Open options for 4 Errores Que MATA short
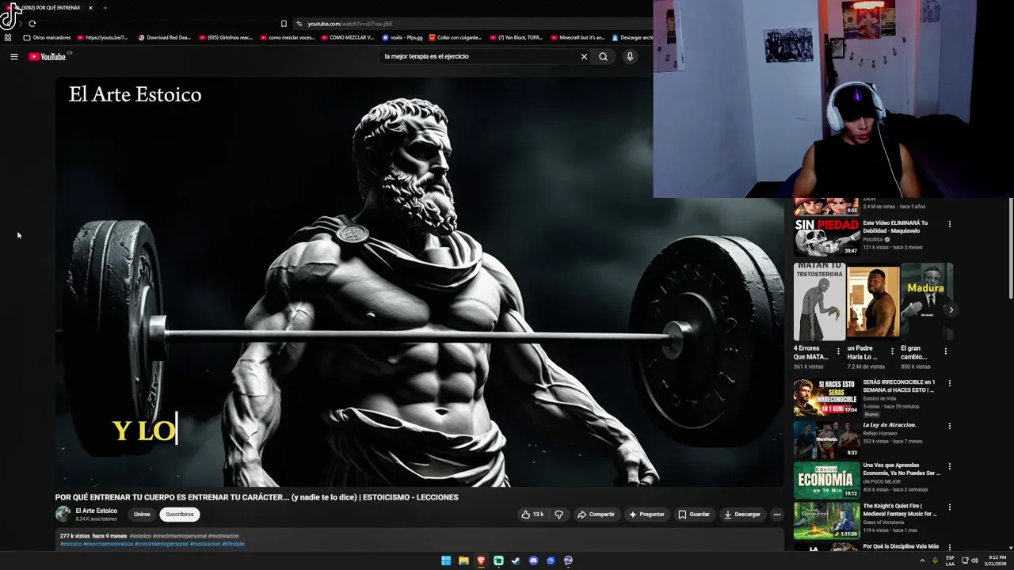This screenshot has width=1014, height=570. [x=839, y=351]
